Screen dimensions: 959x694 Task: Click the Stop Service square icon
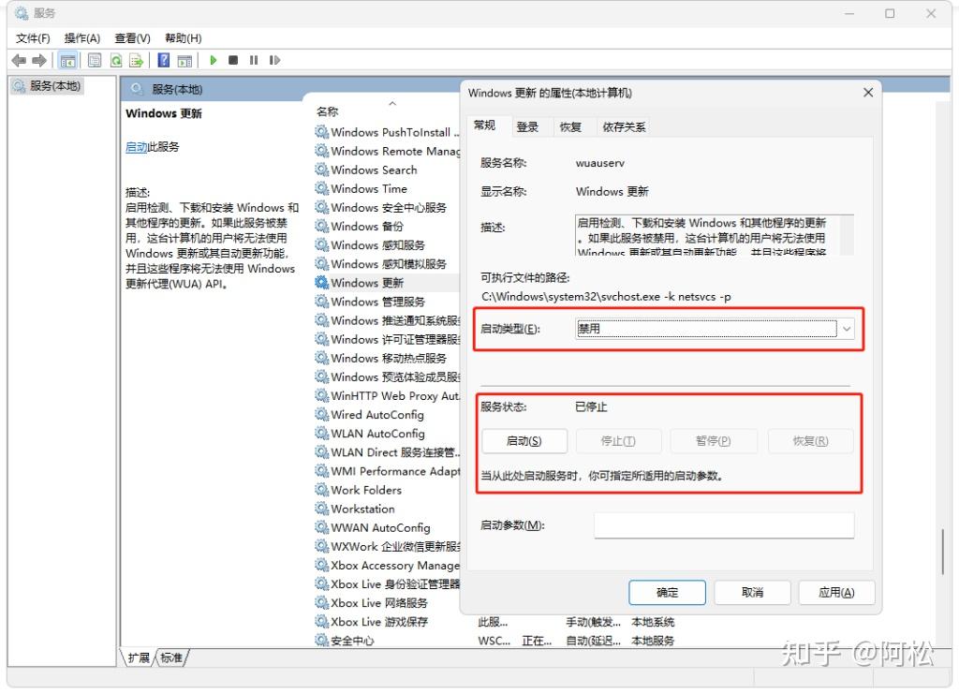[x=233, y=60]
